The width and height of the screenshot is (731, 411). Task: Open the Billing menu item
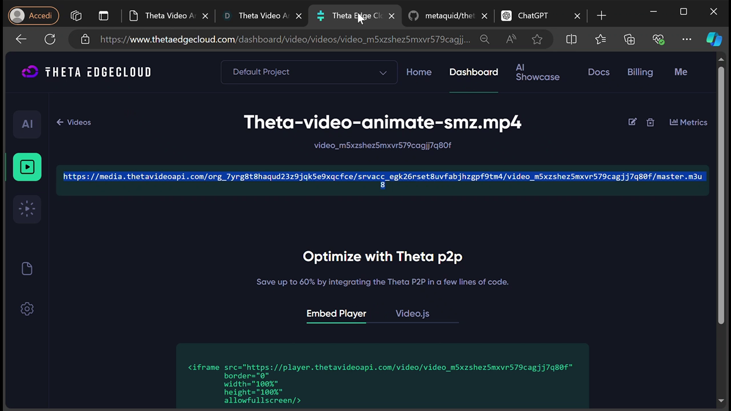640,72
